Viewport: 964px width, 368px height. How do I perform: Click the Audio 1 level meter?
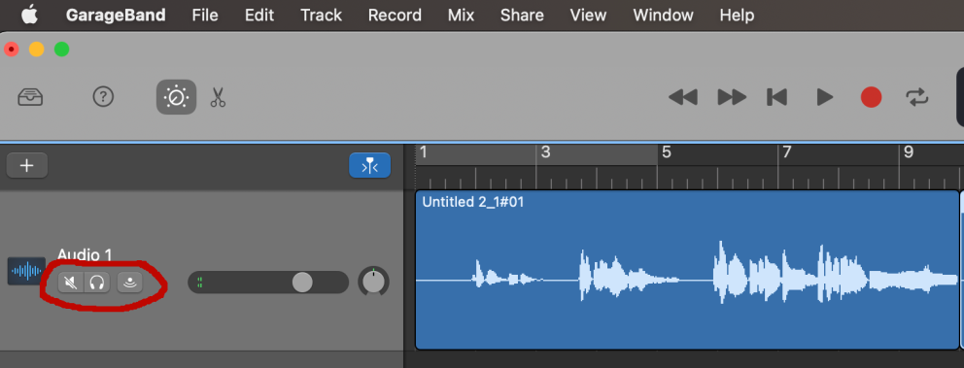point(200,283)
